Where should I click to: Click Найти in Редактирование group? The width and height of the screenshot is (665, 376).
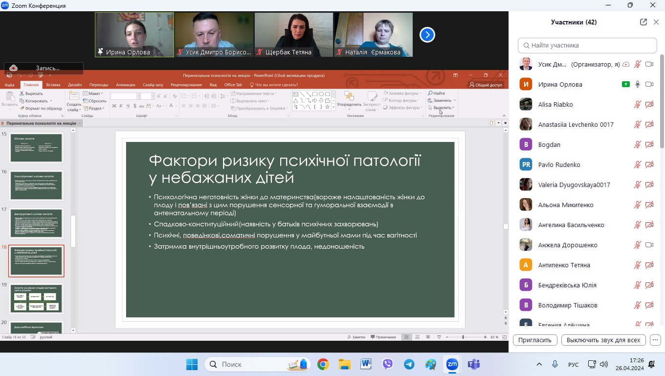[436, 93]
